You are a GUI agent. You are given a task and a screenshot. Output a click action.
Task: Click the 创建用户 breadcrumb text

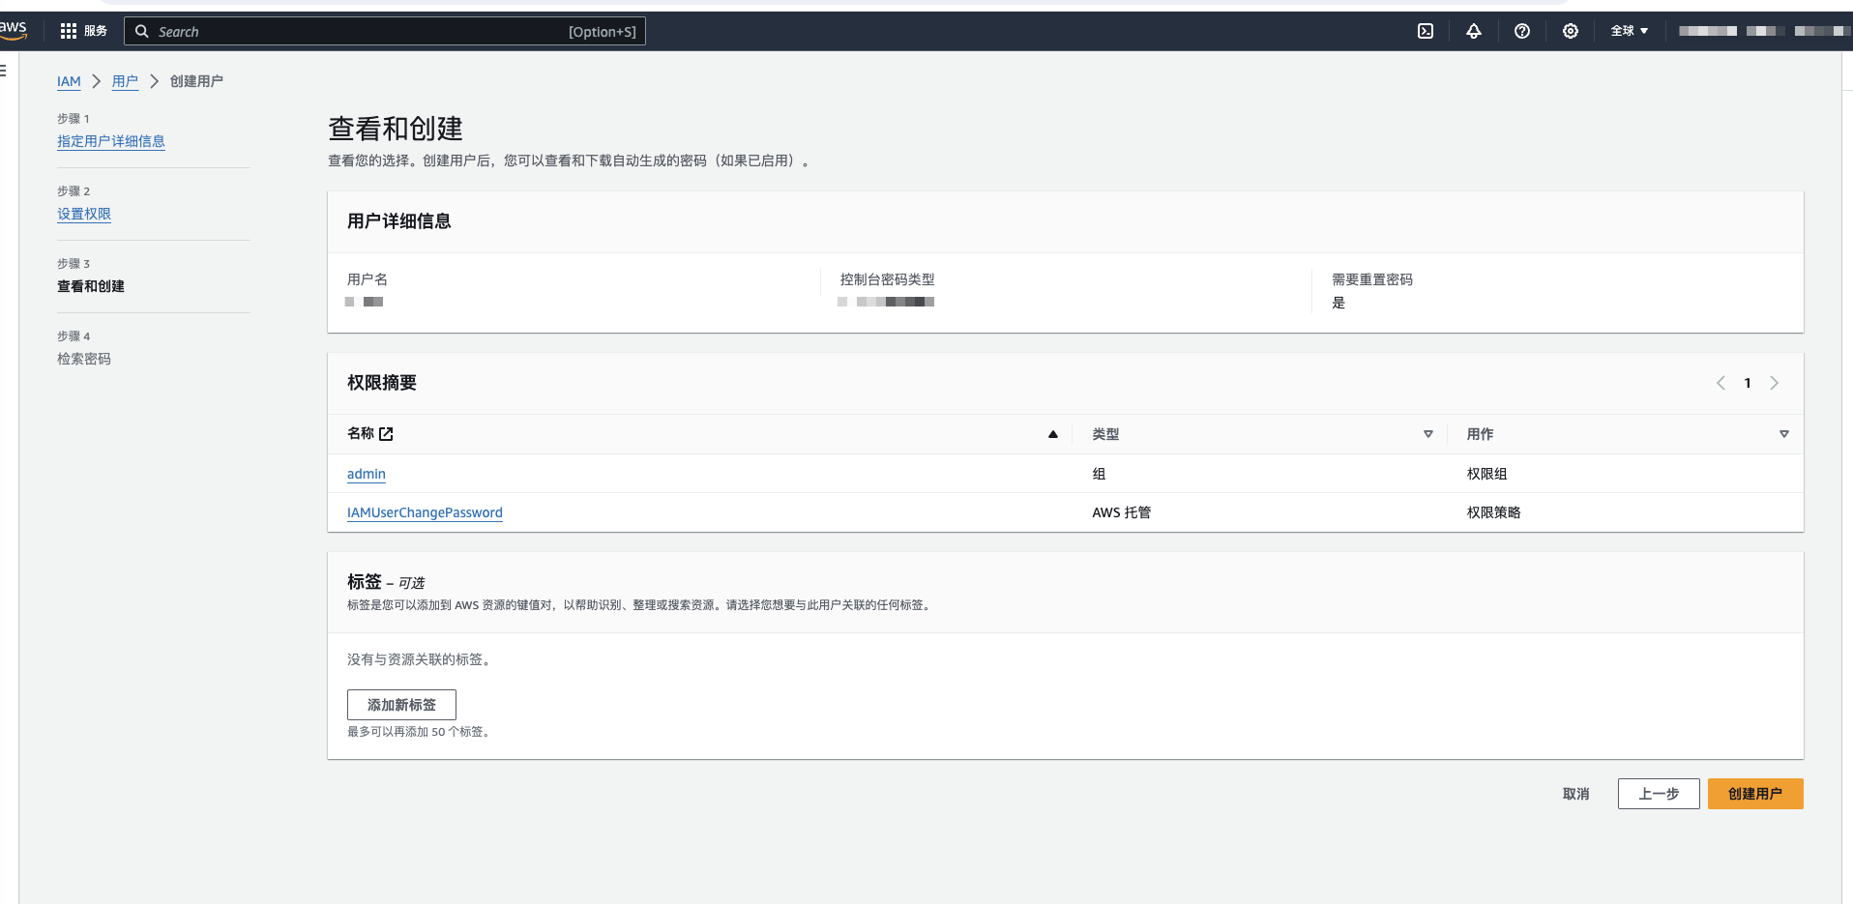[196, 81]
